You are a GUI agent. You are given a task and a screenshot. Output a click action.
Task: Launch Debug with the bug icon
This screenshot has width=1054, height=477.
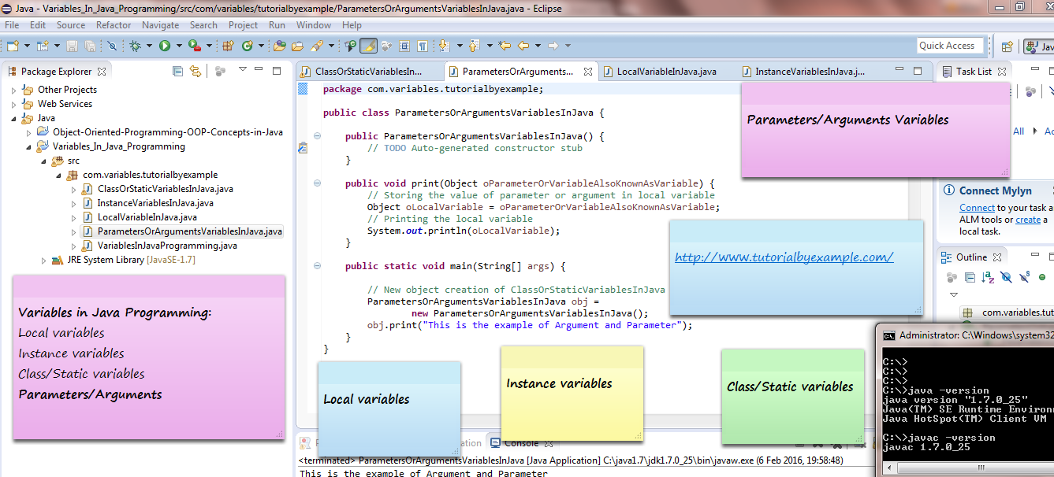[x=135, y=46]
